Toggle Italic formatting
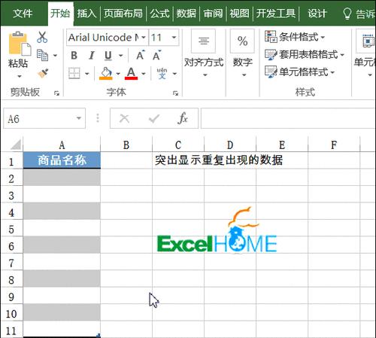This screenshot has height=338, width=376. click(x=92, y=55)
